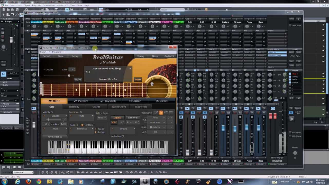
Task: Enable the HOLD function
Action: tap(138, 79)
